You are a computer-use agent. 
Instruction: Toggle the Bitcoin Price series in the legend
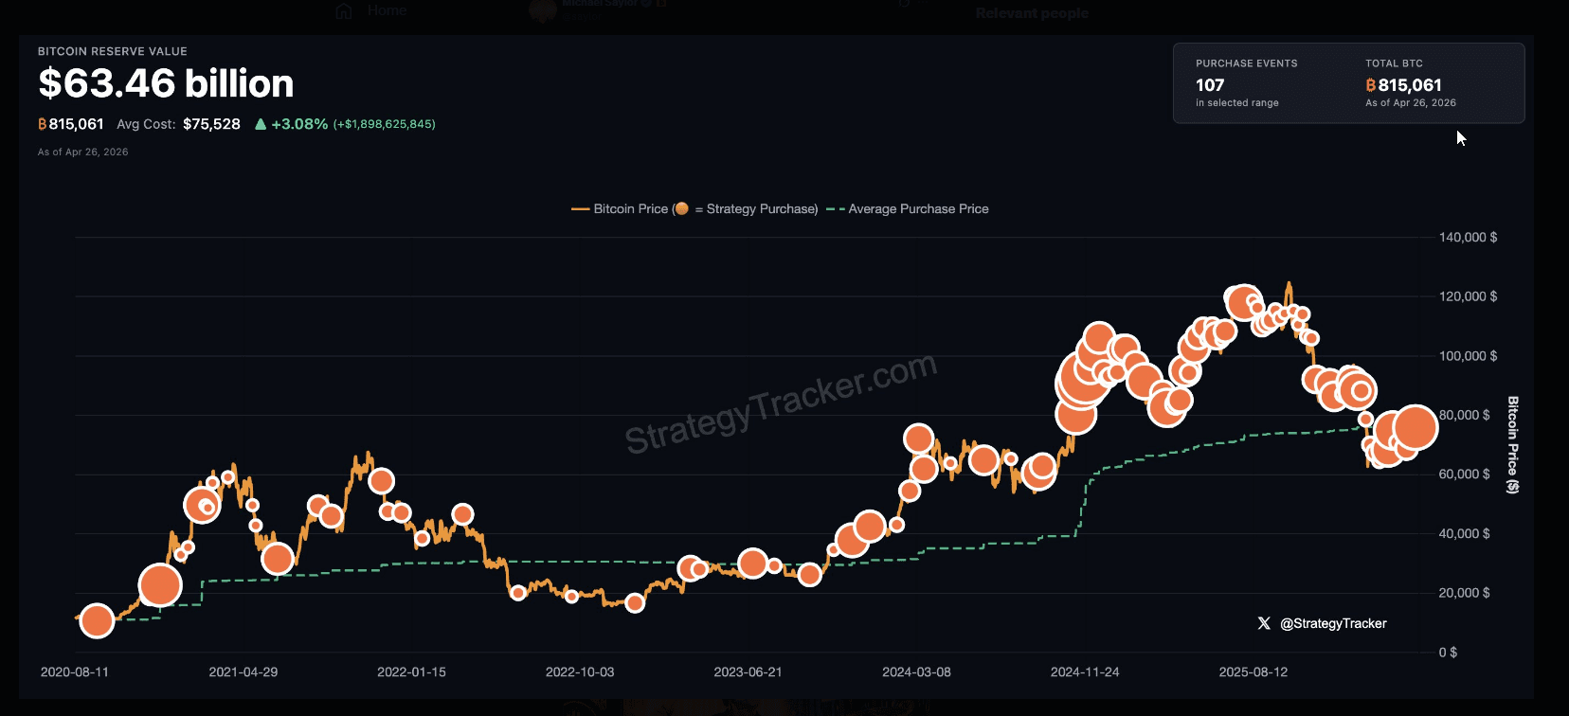(x=631, y=208)
